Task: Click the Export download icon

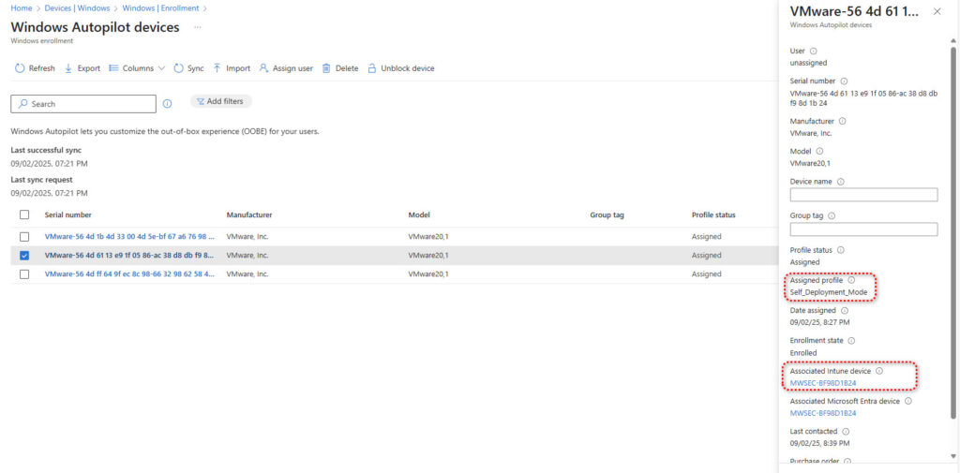Action: coord(68,68)
